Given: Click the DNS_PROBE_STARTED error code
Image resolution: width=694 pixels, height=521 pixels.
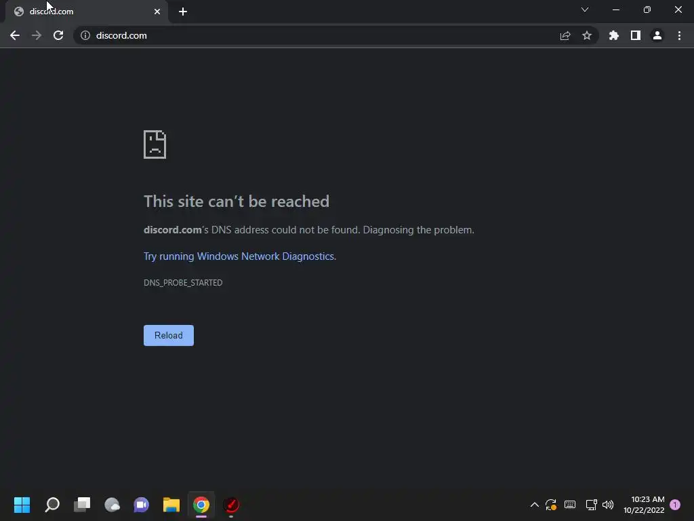Looking at the screenshot, I should [183, 283].
